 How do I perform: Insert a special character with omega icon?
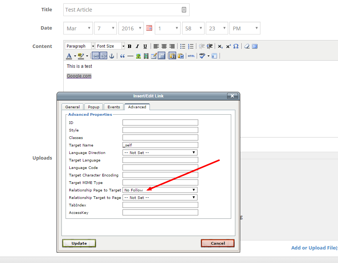[x=236, y=46]
